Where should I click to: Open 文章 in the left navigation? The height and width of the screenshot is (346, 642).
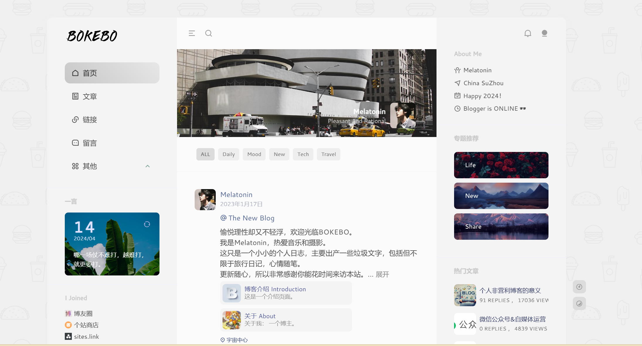(89, 96)
